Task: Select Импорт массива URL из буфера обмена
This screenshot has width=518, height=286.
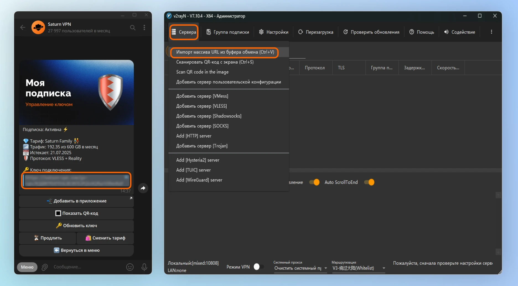Action: pos(225,52)
